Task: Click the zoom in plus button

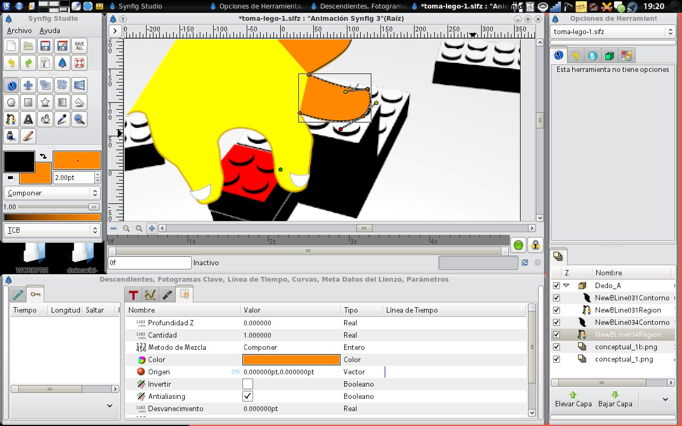Action: click(x=152, y=228)
